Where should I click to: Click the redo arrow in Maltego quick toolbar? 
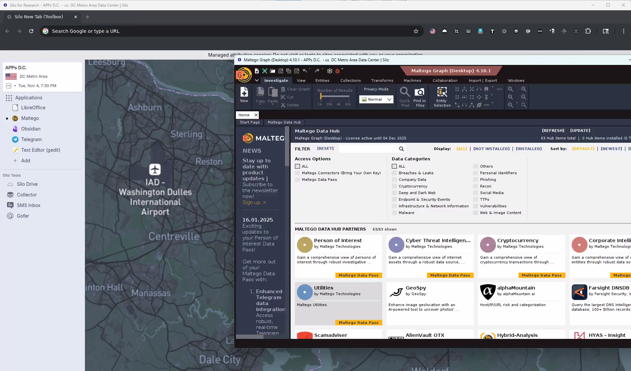[317, 71]
